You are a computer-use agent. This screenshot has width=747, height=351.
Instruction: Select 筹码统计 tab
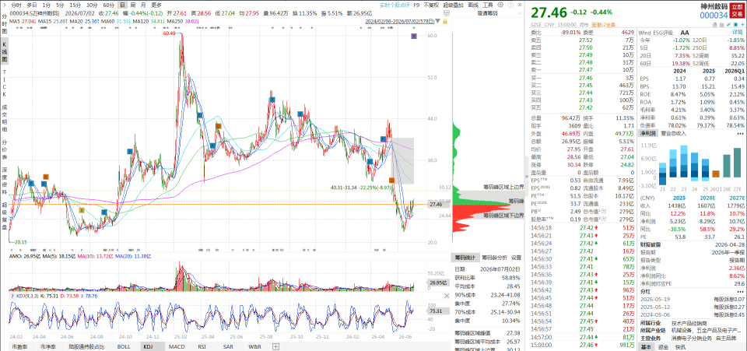point(465,257)
